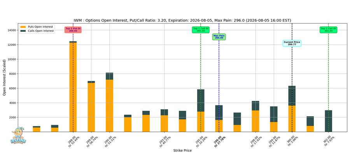Click the 'Open Interest (Scaled)' y-axis title
This screenshot has height=155, width=350.
[x=4, y=78]
